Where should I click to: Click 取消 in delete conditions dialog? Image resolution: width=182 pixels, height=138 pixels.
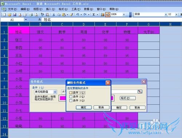[x=101, y=107]
